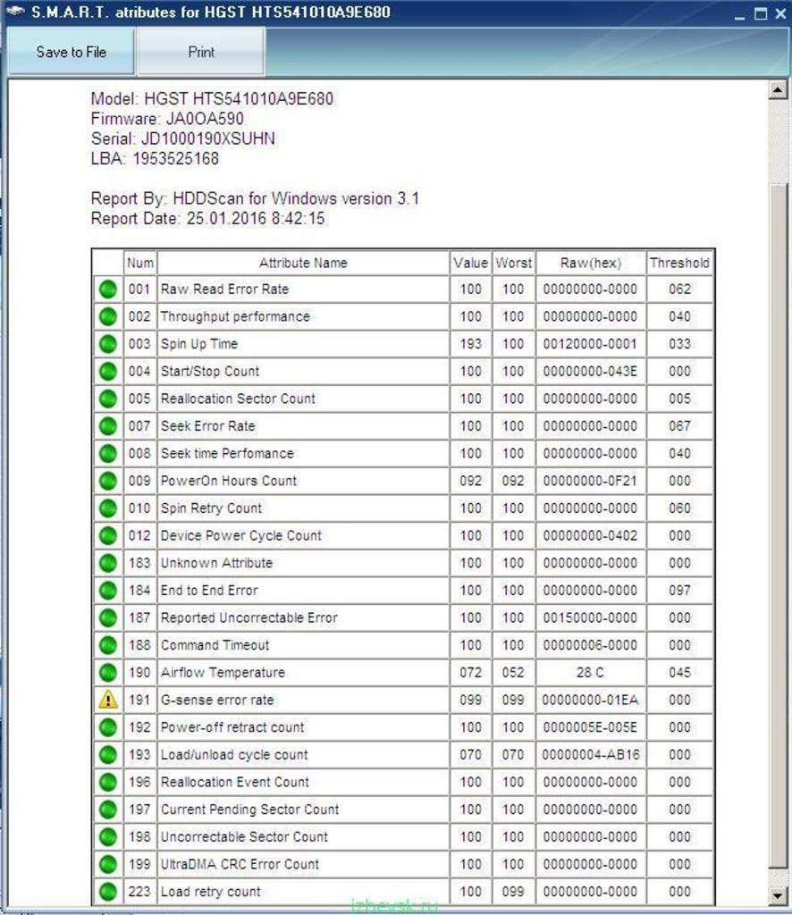
Task: Click the Attribute Name column header
Action: pyautogui.click(x=303, y=264)
